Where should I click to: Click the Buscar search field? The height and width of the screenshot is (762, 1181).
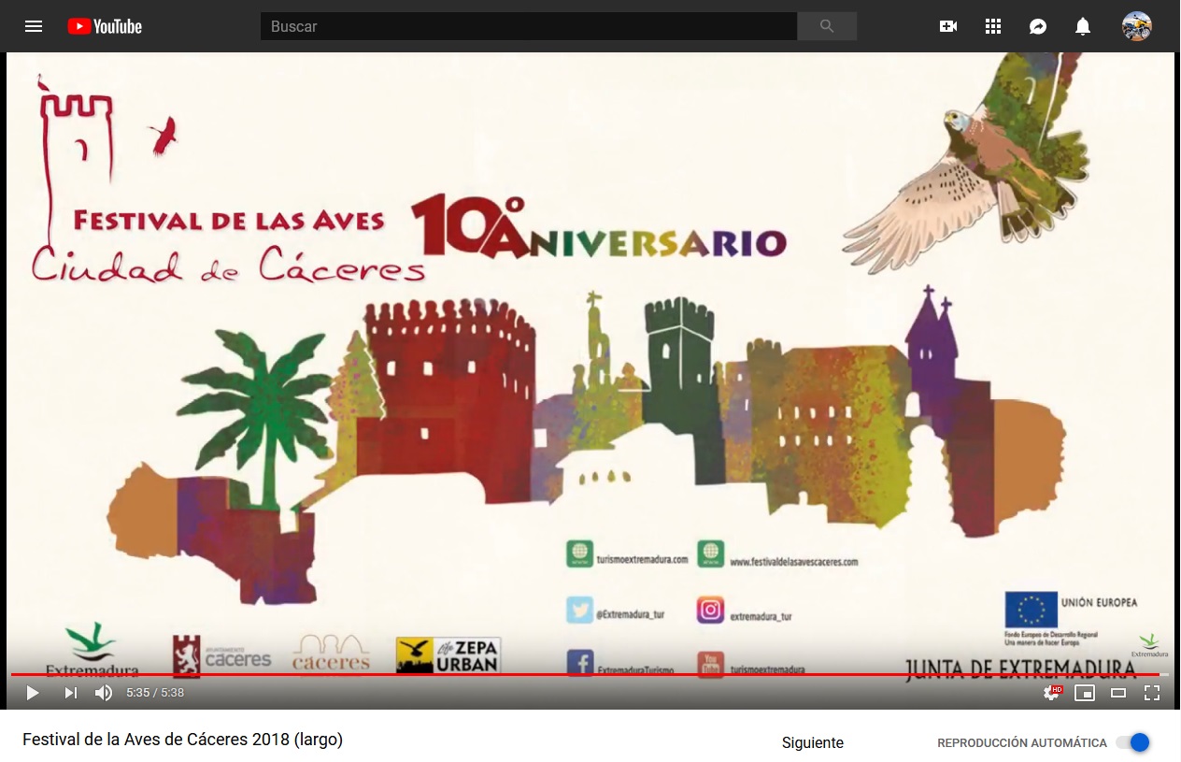pos(529,26)
